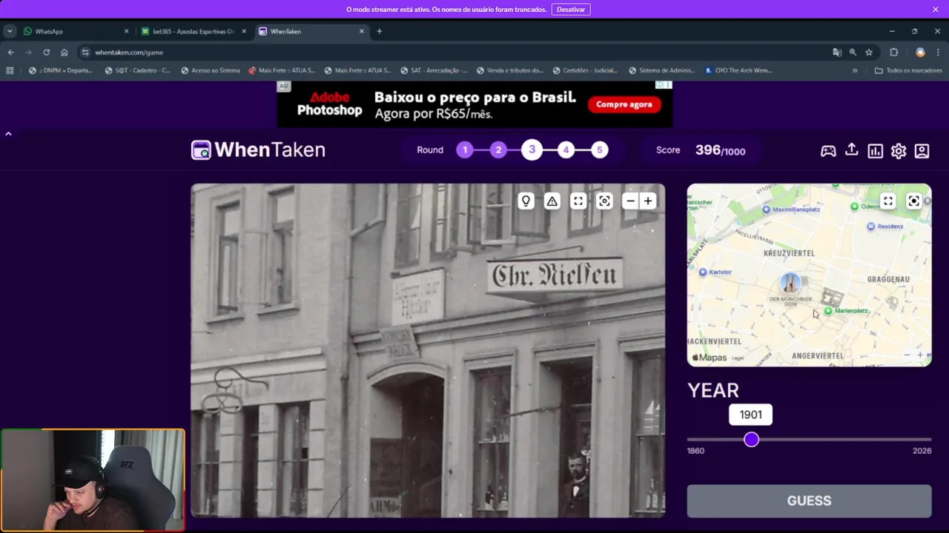Click the year slider handle

point(752,440)
